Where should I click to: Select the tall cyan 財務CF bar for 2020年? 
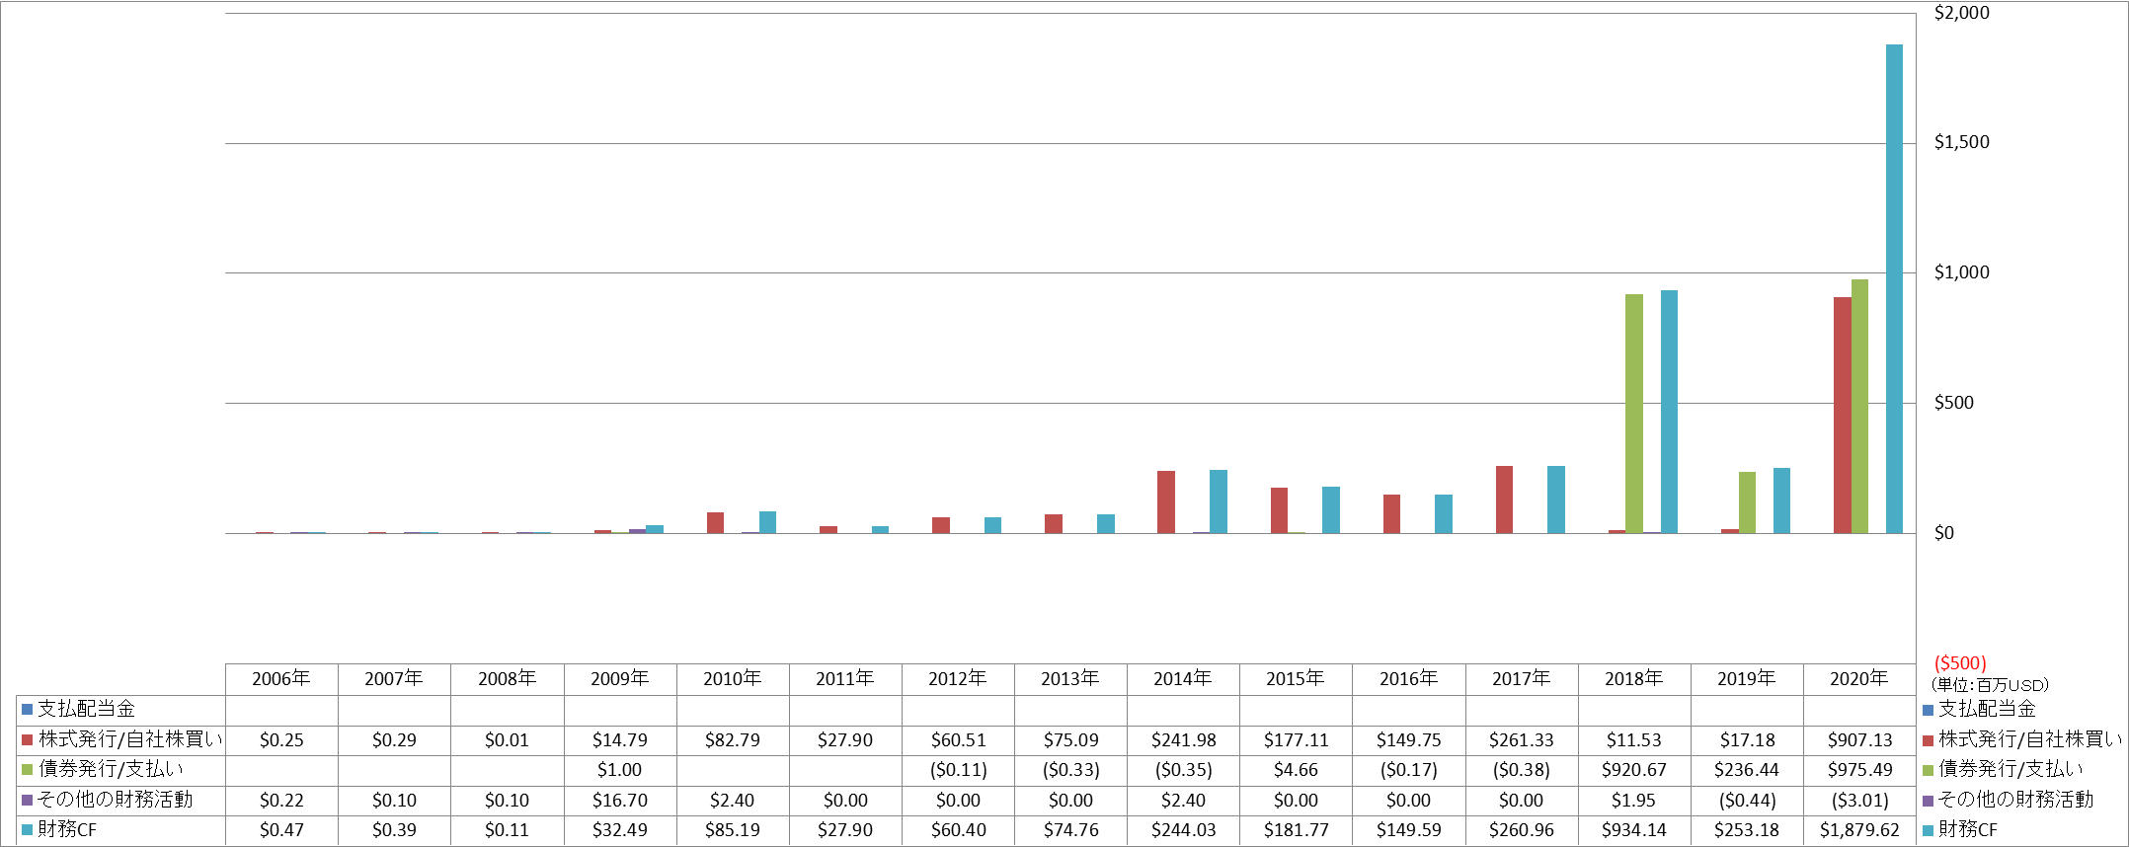pos(1894,289)
